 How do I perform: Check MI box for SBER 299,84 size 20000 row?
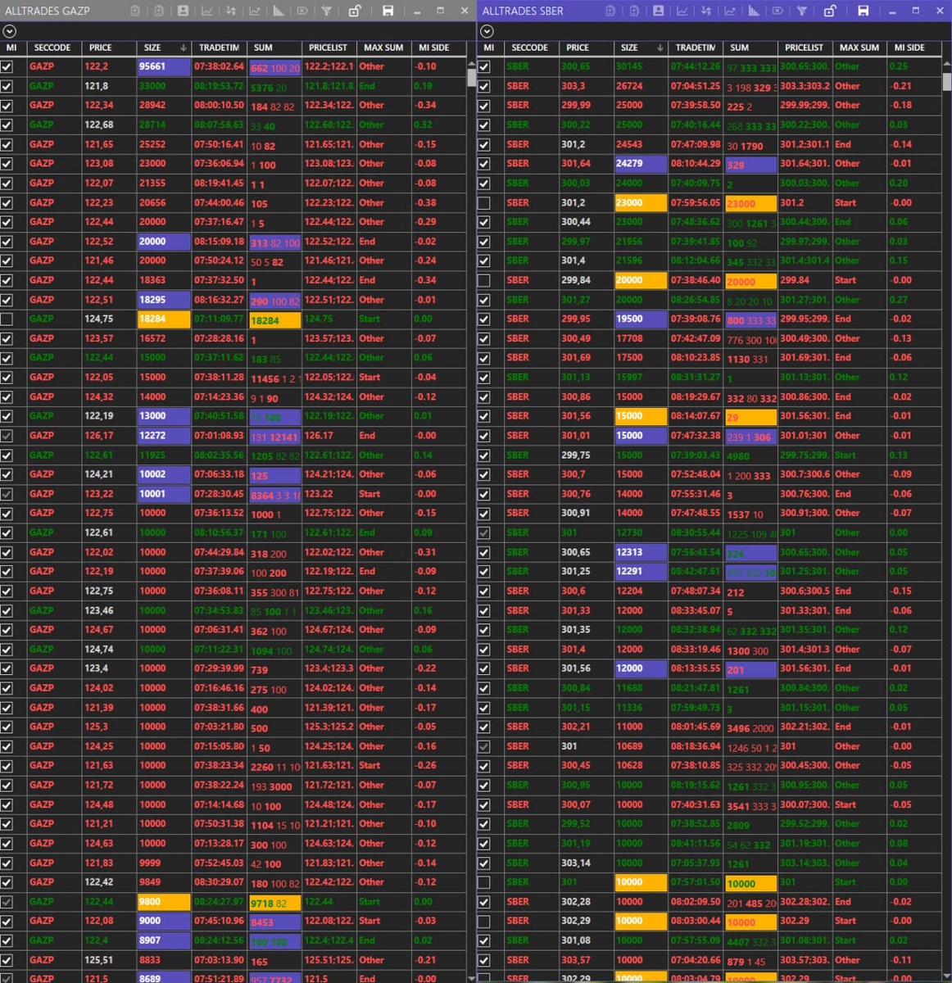point(484,280)
